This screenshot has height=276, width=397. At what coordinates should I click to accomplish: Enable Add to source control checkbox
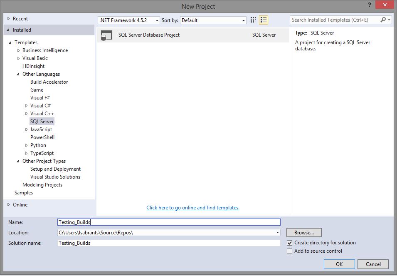click(x=289, y=251)
